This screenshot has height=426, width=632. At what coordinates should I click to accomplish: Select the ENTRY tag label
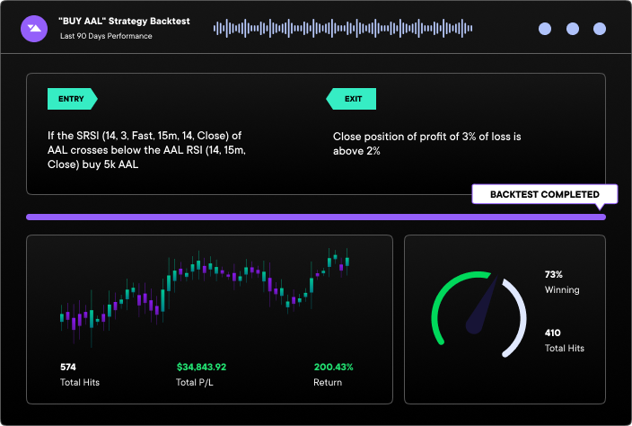(x=72, y=99)
